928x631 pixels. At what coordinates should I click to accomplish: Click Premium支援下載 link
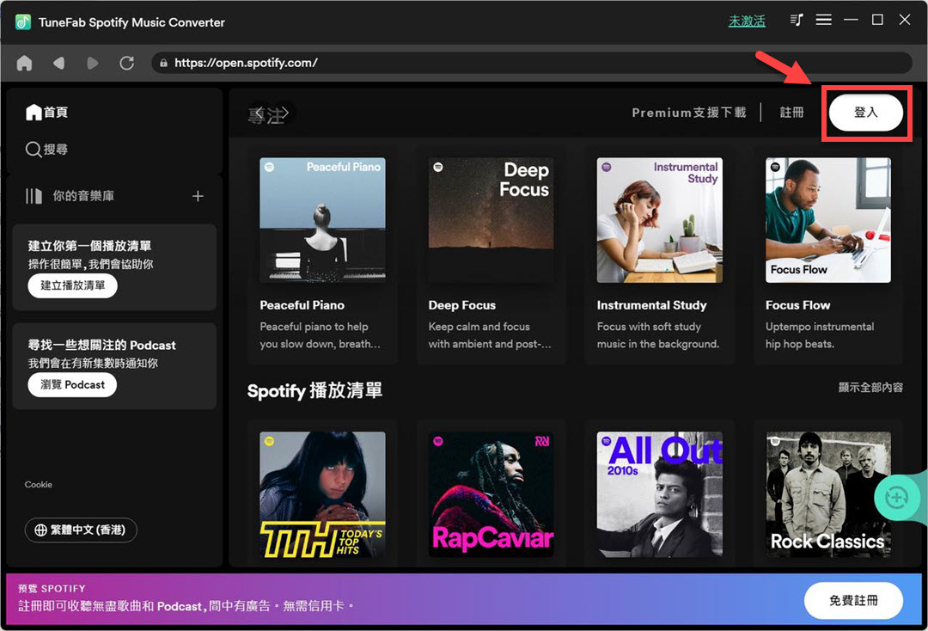point(689,113)
